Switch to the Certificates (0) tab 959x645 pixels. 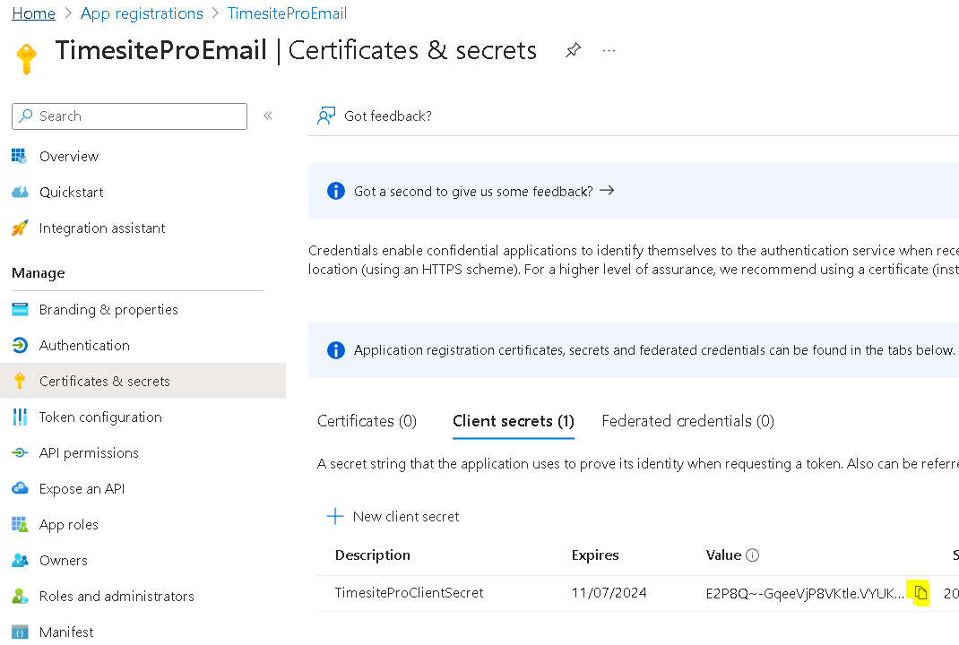(367, 421)
